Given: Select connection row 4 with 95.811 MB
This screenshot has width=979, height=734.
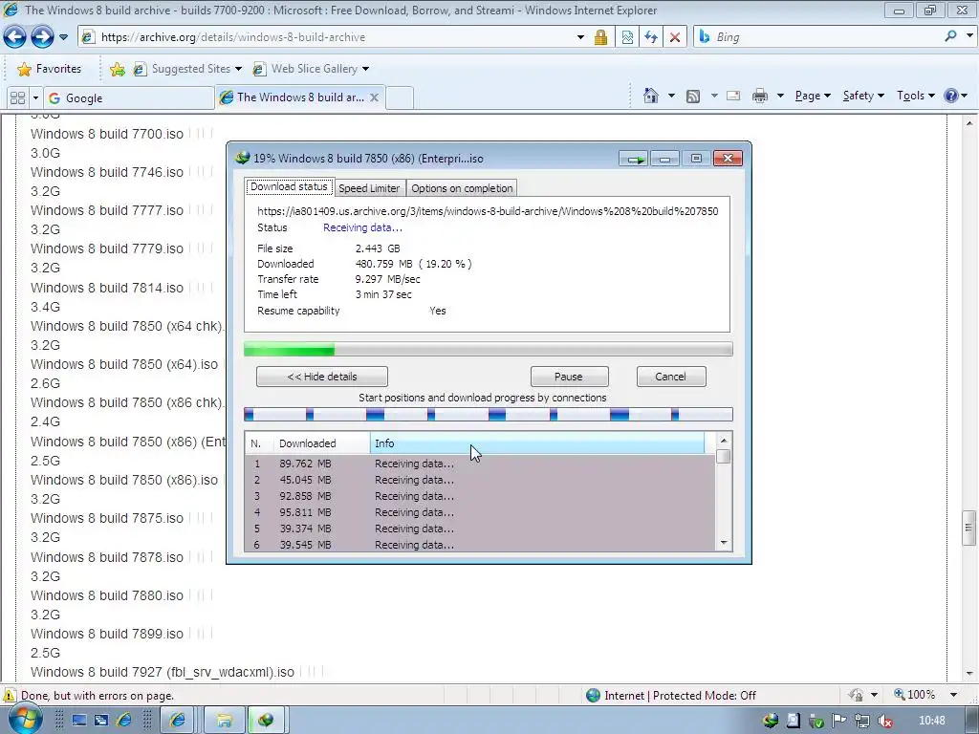Looking at the screenshot, I should click(480, 512).
